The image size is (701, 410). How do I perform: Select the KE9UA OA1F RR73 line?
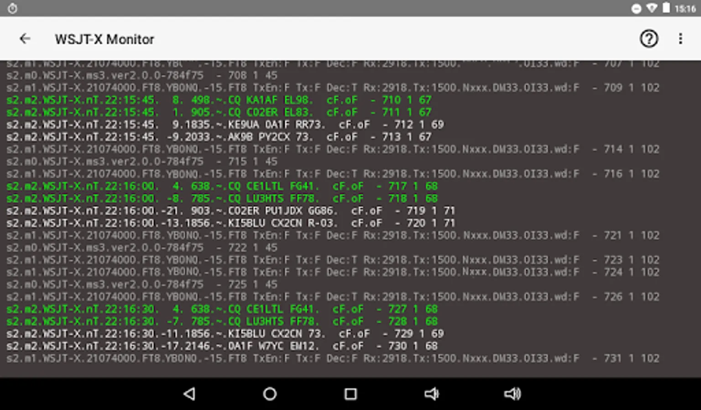[x=225, y=124]
